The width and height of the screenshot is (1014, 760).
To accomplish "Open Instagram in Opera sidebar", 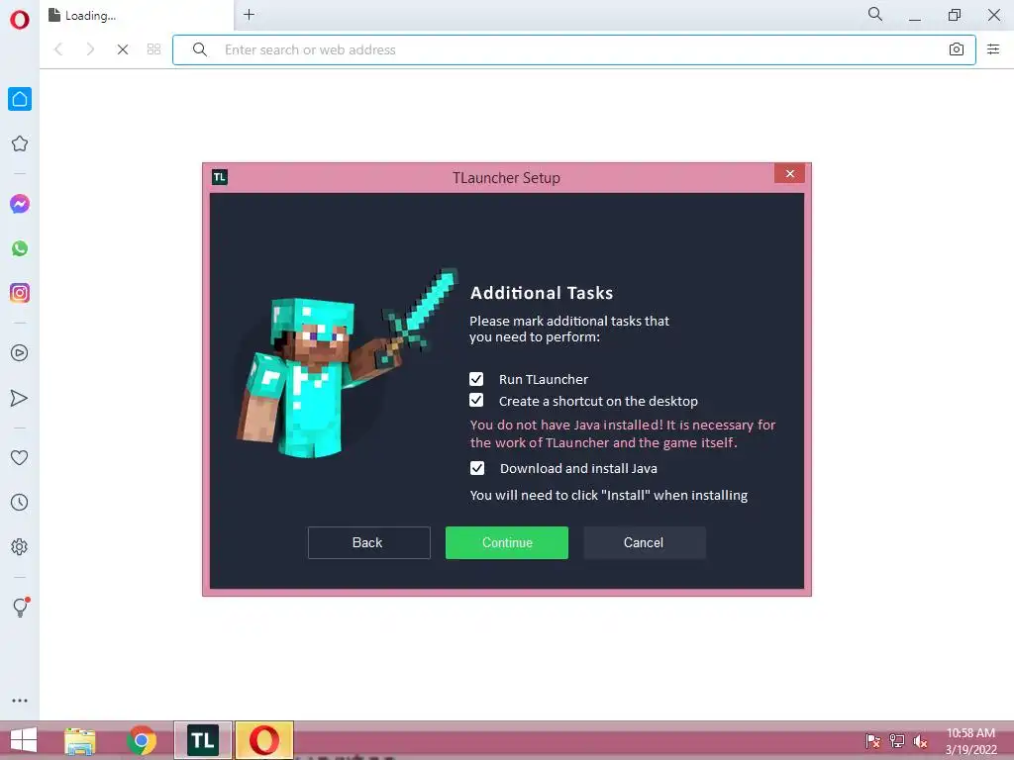I will (20, 293).
